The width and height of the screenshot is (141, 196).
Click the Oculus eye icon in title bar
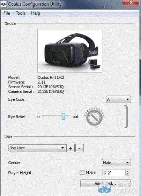click(3, 4)
